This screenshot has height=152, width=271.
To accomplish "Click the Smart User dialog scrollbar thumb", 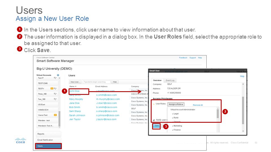I will [x=243, y=110].
